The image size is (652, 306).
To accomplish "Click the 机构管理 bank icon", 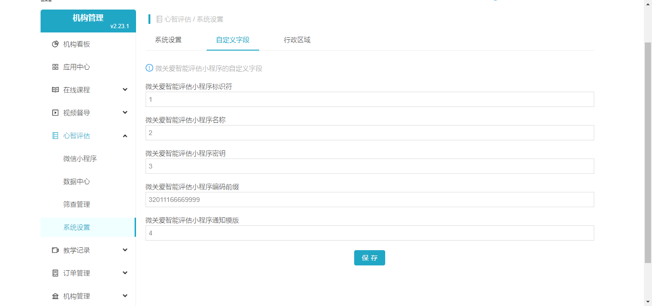I will point(55,296).
